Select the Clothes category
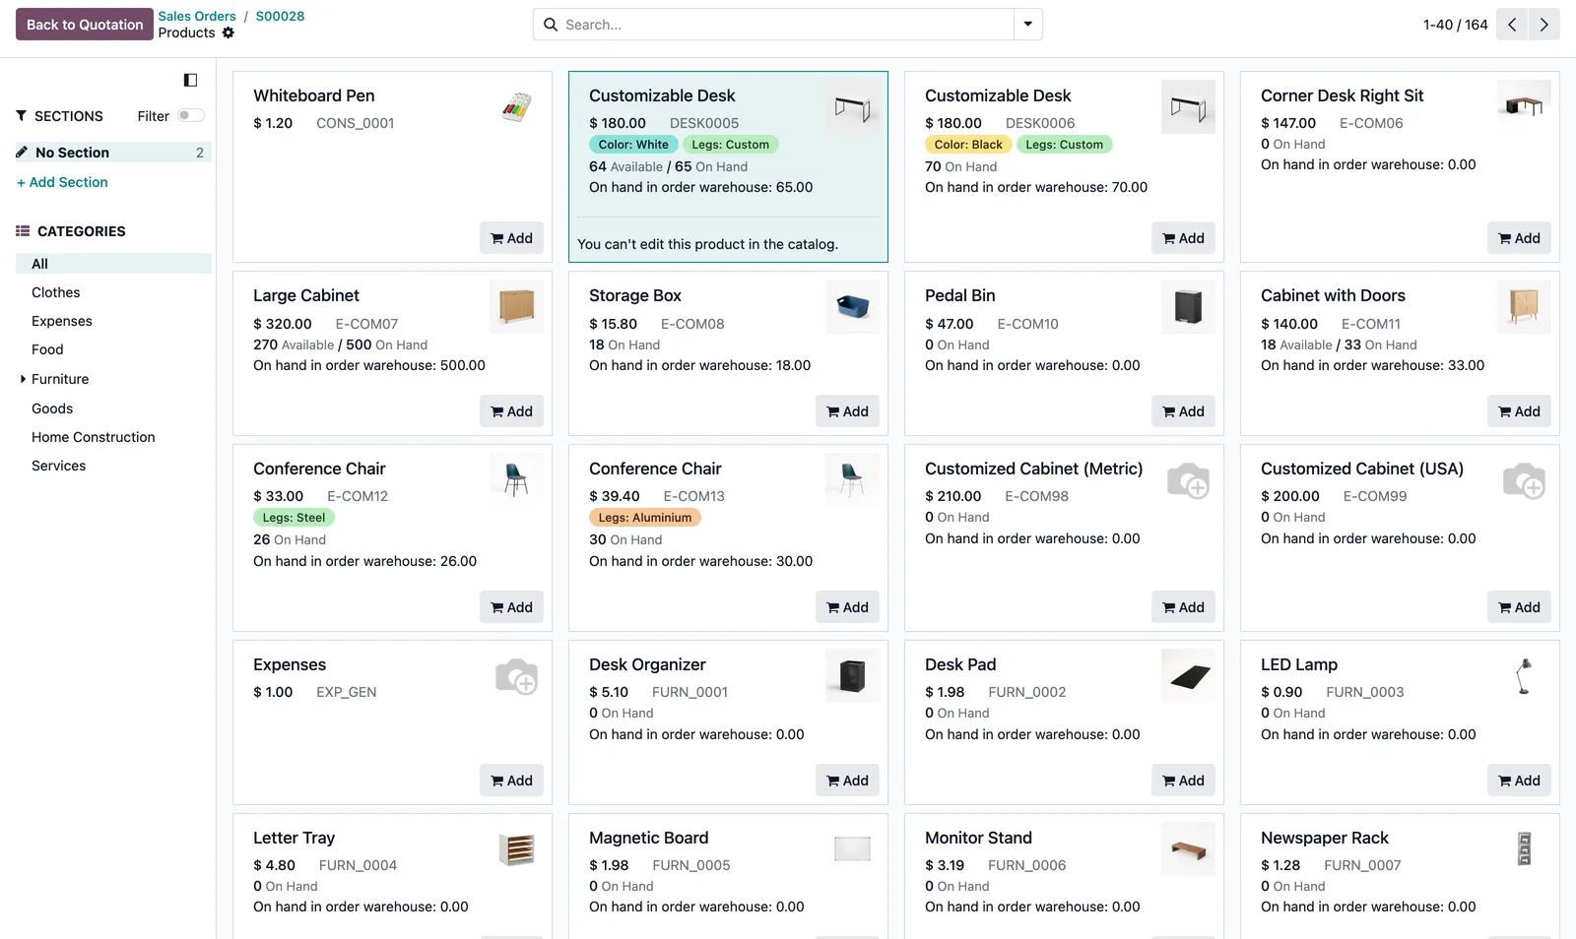This screenshot has height=939, width=1576. point(56,292)
